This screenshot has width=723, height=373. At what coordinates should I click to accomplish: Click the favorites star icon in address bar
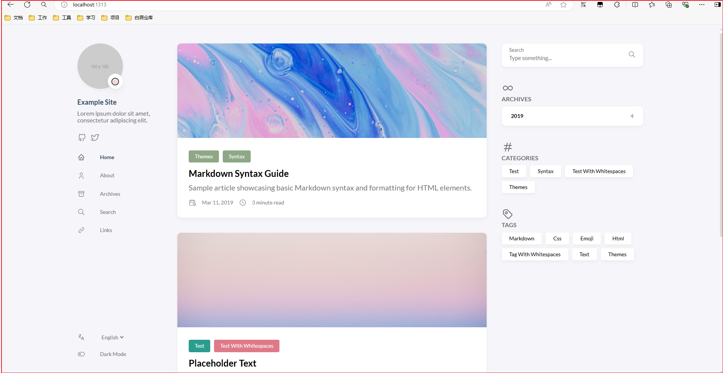coord(563,5)
